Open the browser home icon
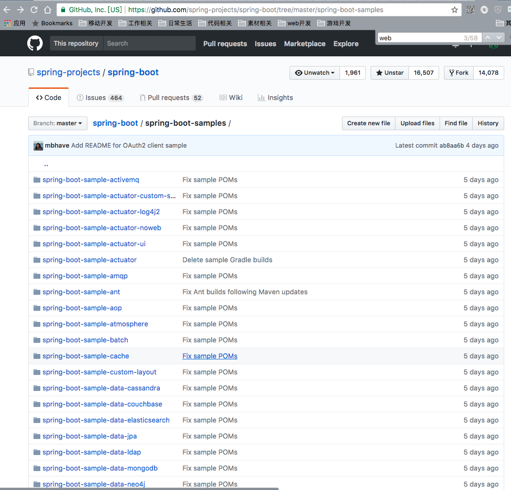This screenshot has height=490, width=511. tap(48, 10)
